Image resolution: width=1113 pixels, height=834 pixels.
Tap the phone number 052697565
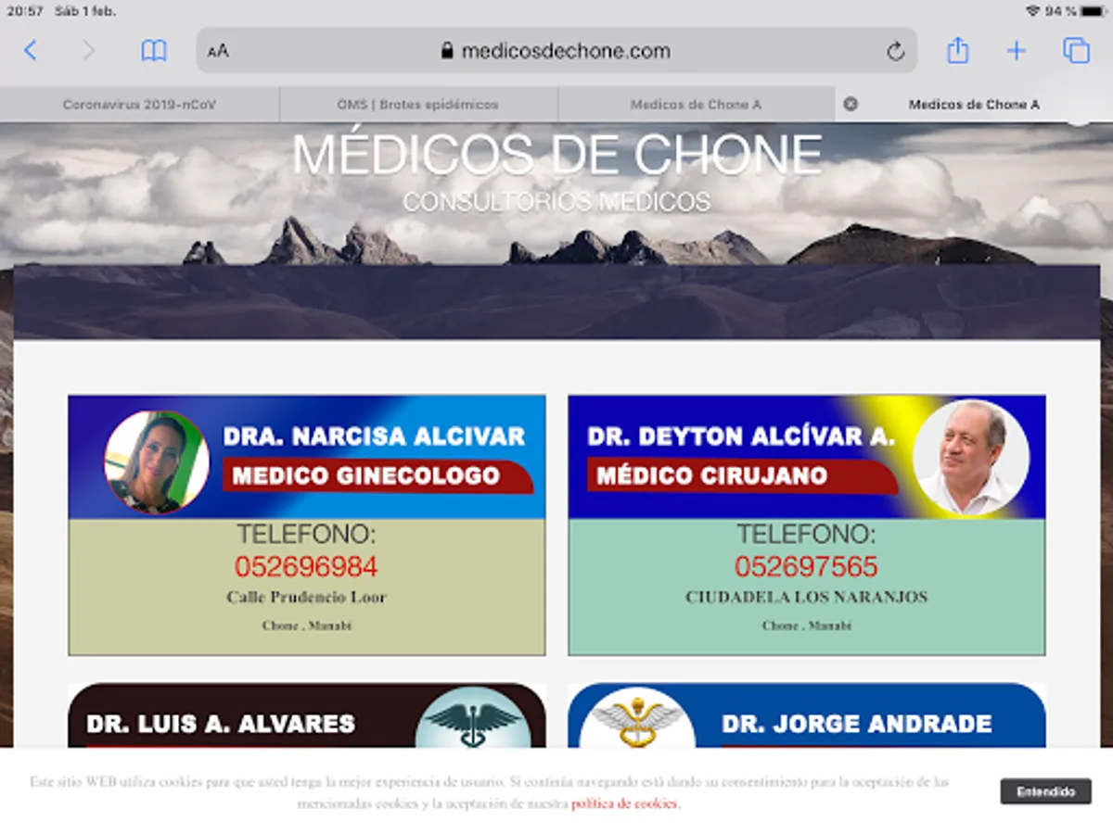(806, 567)
